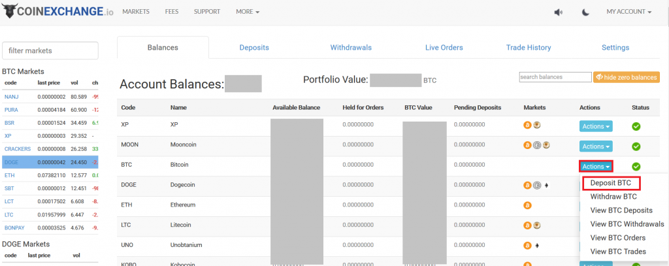Open the ETH market in sidebar
Viewport: 669px width, 266px height.
[x=9, y=175]
